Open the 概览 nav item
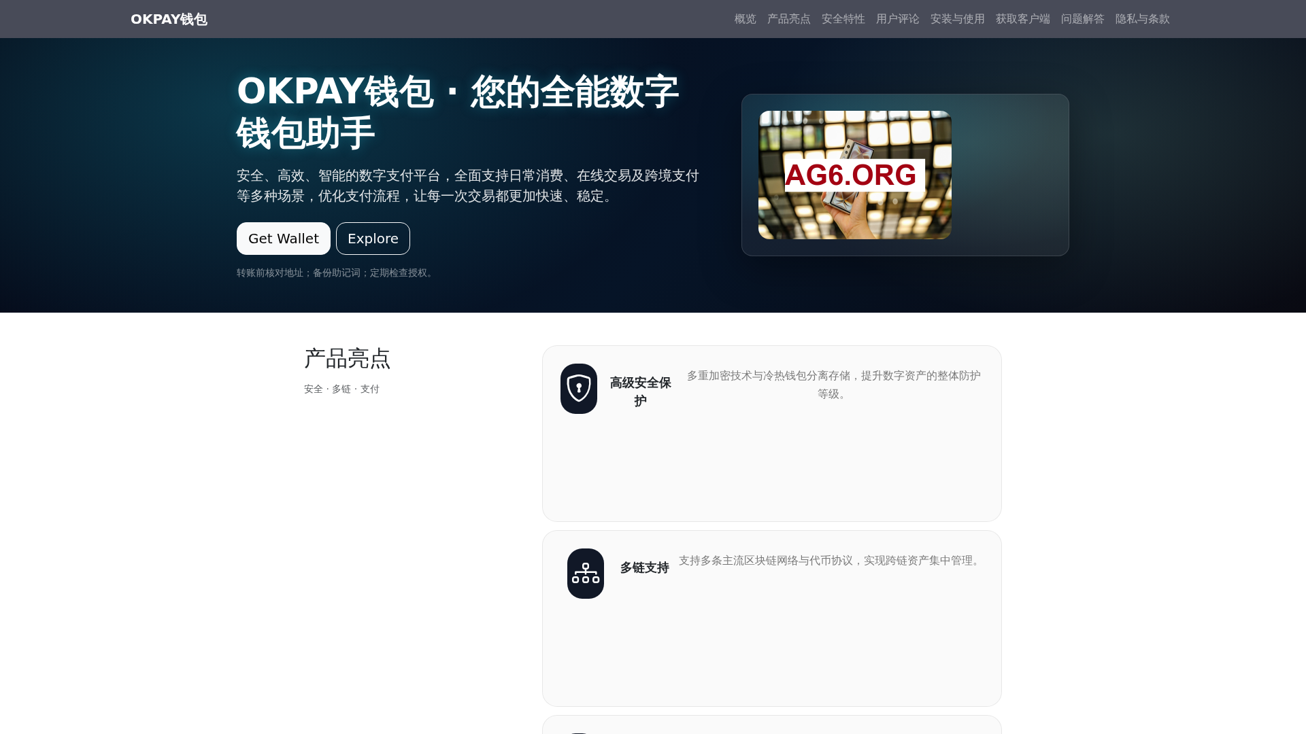Image resolution: width=1306 pixels, height=734 pixels. point(745,19)
